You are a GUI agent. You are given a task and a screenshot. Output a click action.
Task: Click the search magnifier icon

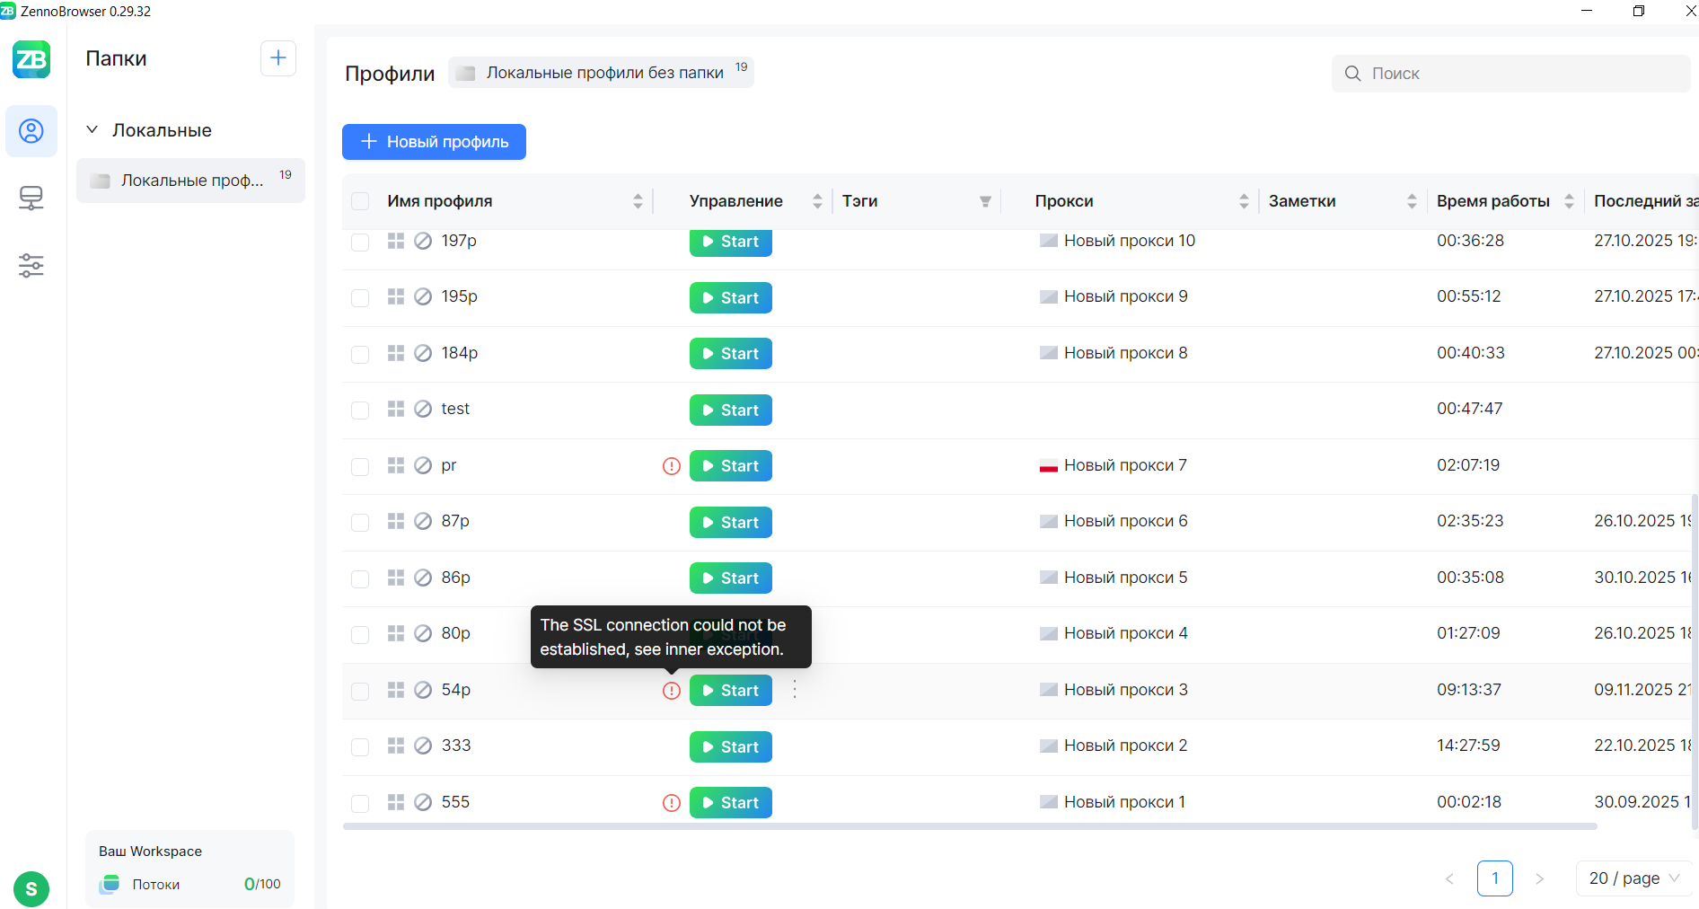(x=1352, y=74)
